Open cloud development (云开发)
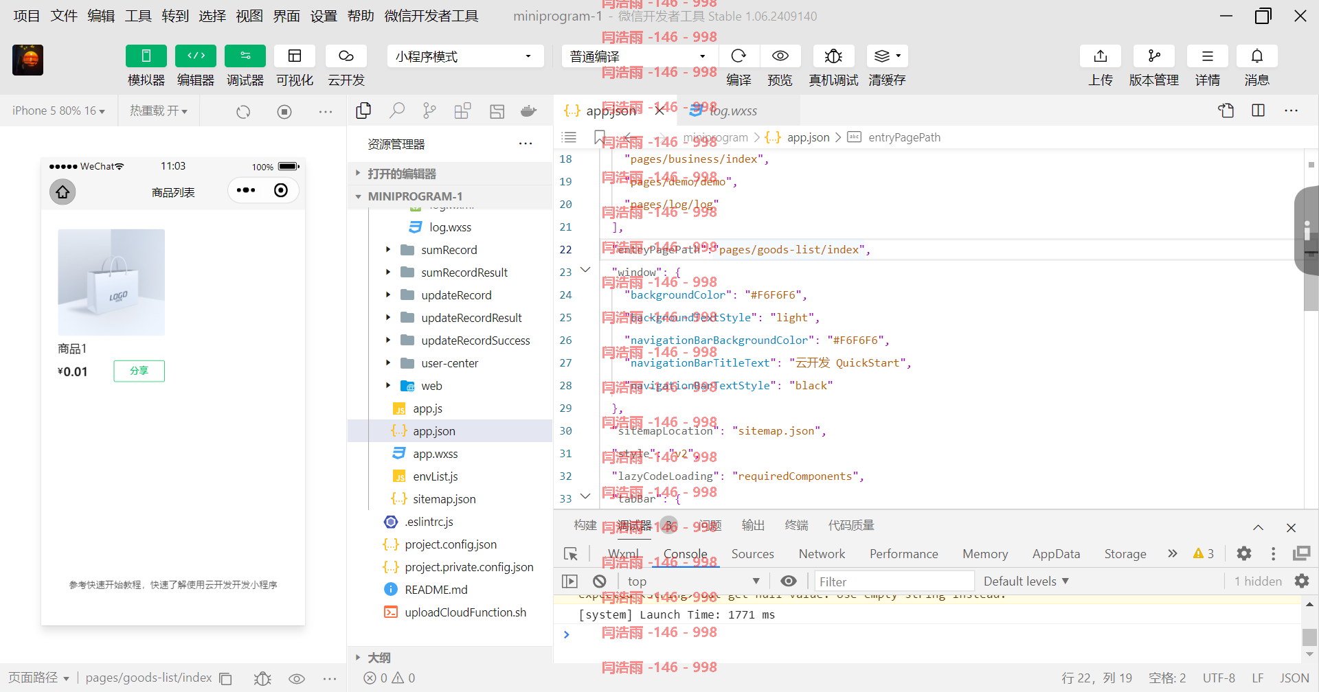The height and width of the screenshot is (692, 1319). tap(346, 56)
